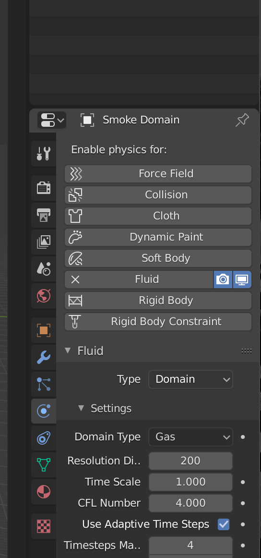Click the CFL Number 4.000 field
This screenshot has width=261, height=558.
pos(190,503)
